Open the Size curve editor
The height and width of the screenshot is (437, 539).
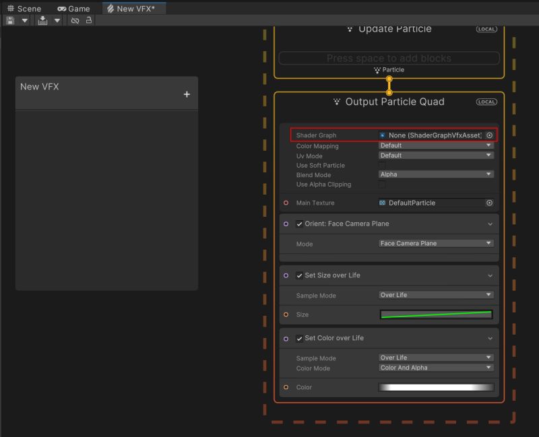(x=436, y=314)
